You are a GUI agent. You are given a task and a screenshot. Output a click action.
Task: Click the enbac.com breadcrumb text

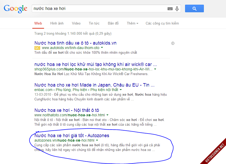(76, 90)
